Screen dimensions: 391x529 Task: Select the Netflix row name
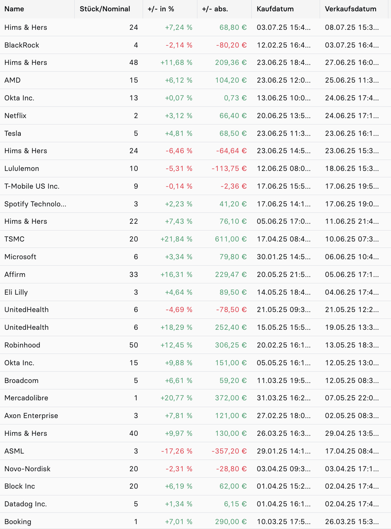[15, 116]
